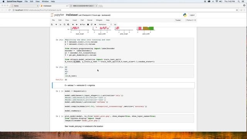
Task: Close the IrisDataset browser tab
Action: (67, 6)
